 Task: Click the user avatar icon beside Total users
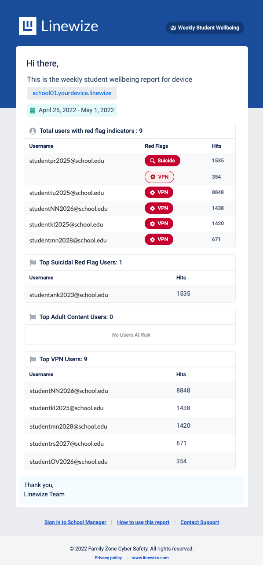pyautogui.click(x=33, y=131)
